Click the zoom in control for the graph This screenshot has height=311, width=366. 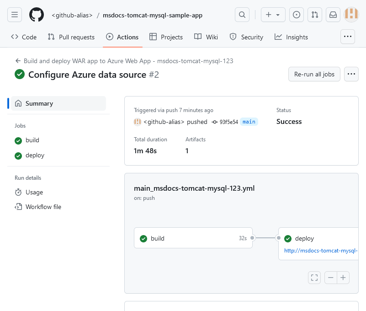[x=343, y=278]
